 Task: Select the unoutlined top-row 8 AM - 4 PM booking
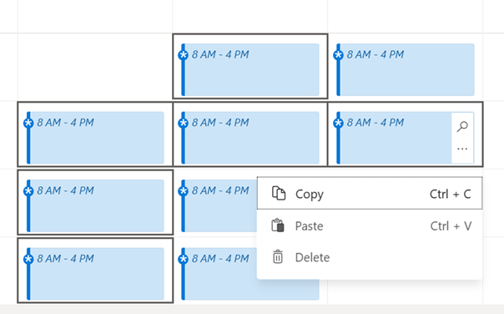[406, 70]
